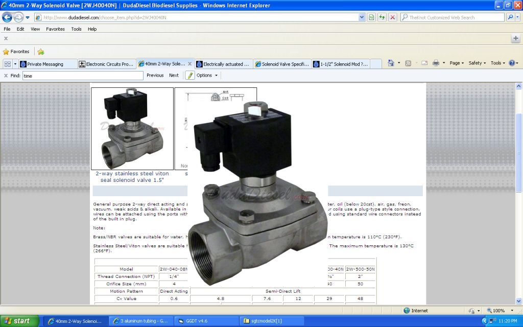The image size is (523, 327).
Task: Click the search magnifier icon
Action: coord(510,17)
